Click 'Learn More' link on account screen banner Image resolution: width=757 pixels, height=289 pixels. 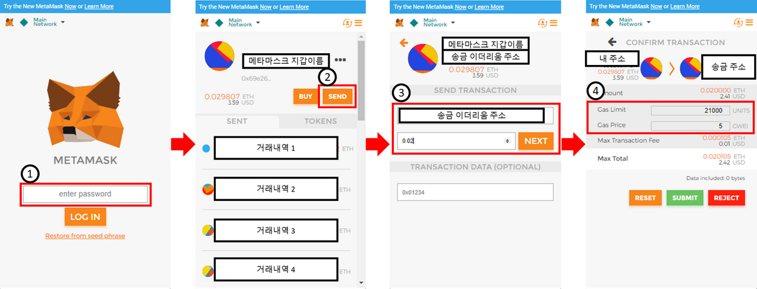point(294,7)
